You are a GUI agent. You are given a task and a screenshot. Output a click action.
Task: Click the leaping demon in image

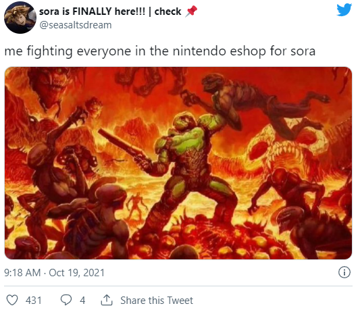255,103
